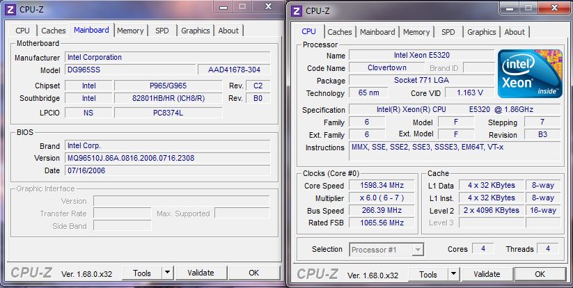This screenshot has height=288, width=573.
Task: Click the Intel Xeon inside logo
Action: click(530, 73)
